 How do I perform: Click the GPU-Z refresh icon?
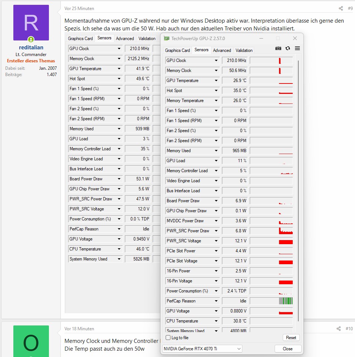[288, 48]
